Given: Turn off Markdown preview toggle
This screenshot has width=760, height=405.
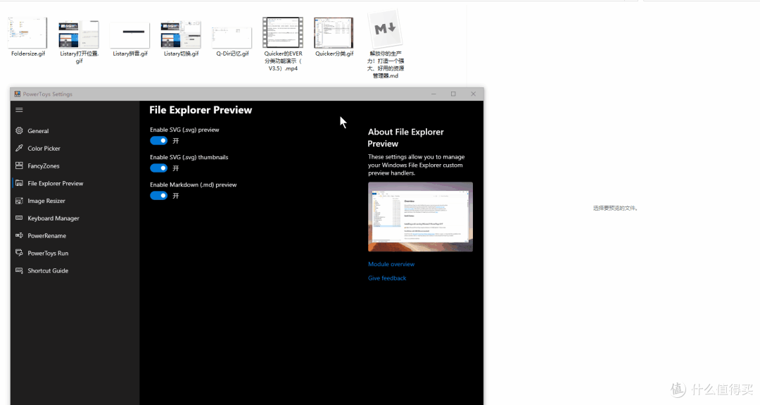Looking at the screenshot, I should coord(158,196).
